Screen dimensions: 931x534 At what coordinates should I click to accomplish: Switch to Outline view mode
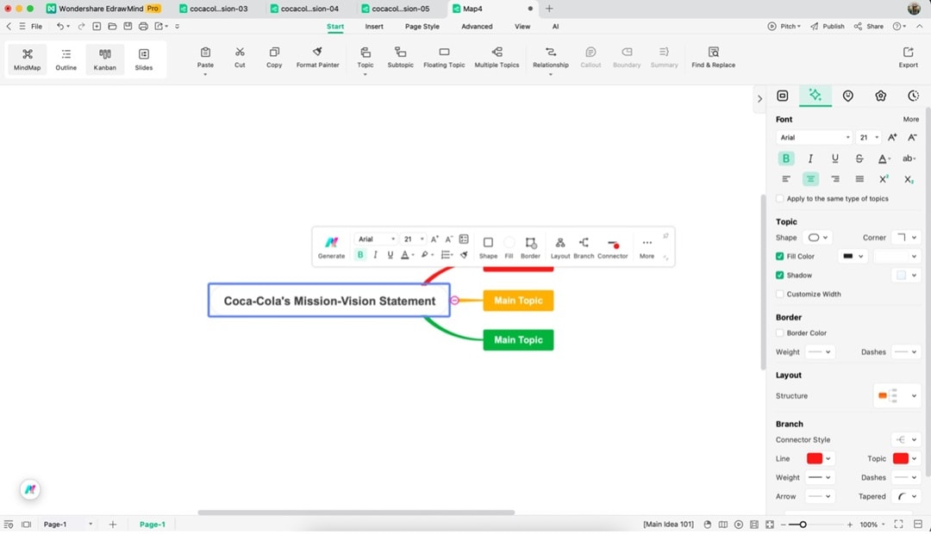[66, 59]
